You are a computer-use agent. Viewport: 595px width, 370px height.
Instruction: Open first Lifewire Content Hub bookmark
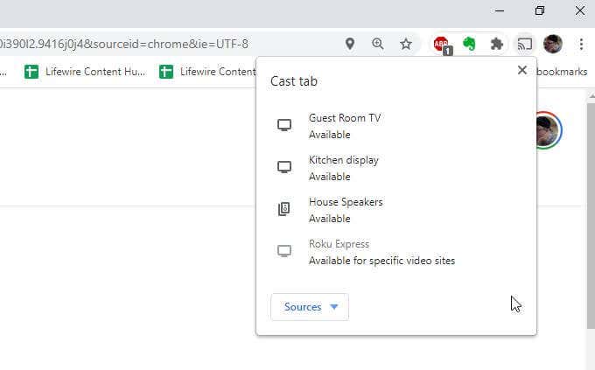pos(85,72)
